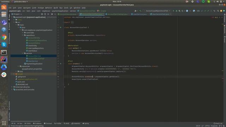Click the Run with Coverage icon

pyautogui.click(x=179, y=11)
